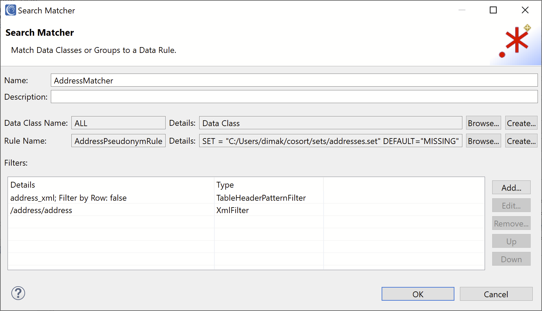Select the address_xml; Filter by Row: false row
The width and height of the screenshot is (542, 311).
[246, 198]
